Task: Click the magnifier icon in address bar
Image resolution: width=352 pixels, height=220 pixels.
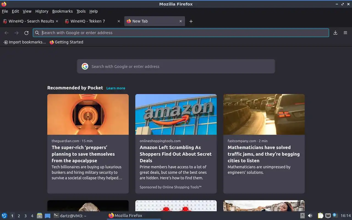Action: [37, 33]
